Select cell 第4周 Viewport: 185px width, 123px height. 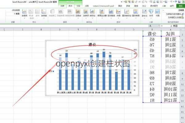tap(171, 56)
